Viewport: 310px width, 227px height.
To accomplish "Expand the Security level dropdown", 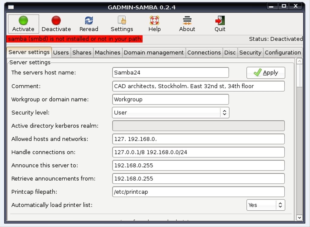I will tap(171, 113).
